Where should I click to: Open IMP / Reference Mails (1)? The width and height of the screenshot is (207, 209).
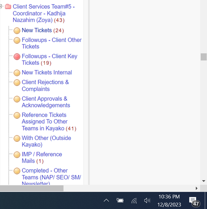coord(42,158)
